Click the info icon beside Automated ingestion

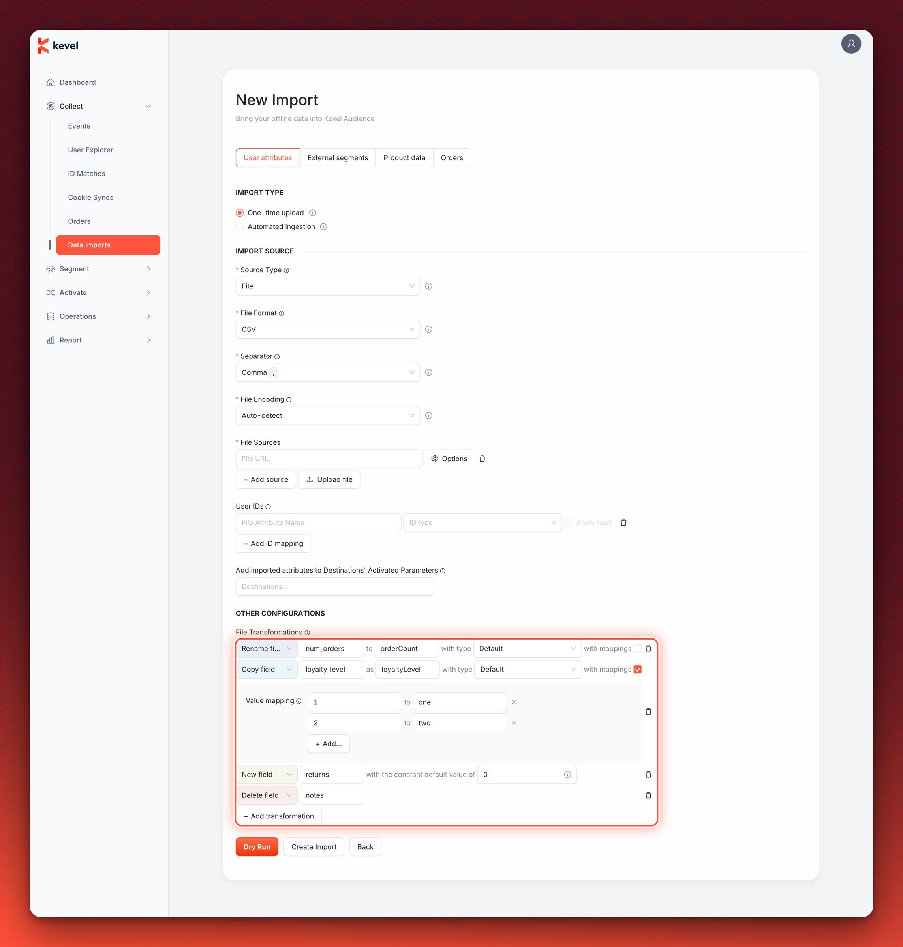click(x=323, y=226)
